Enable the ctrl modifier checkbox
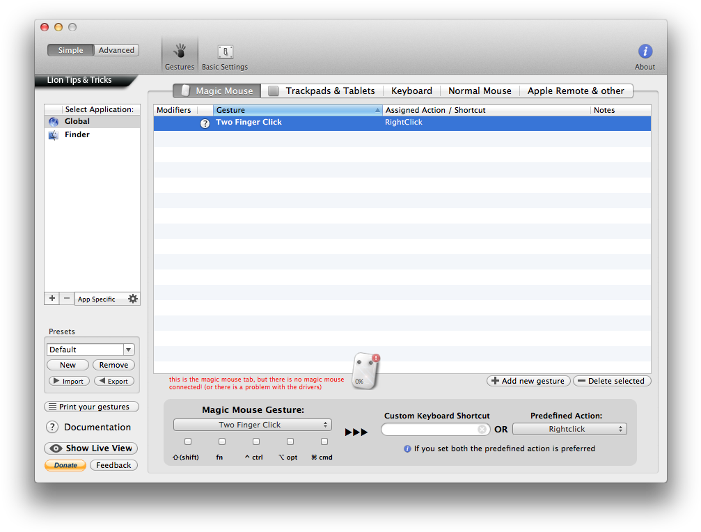 255,441
